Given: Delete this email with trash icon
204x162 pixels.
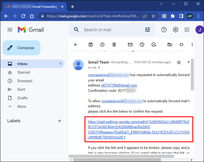Looking at the screenshot, I should [114, 45].
